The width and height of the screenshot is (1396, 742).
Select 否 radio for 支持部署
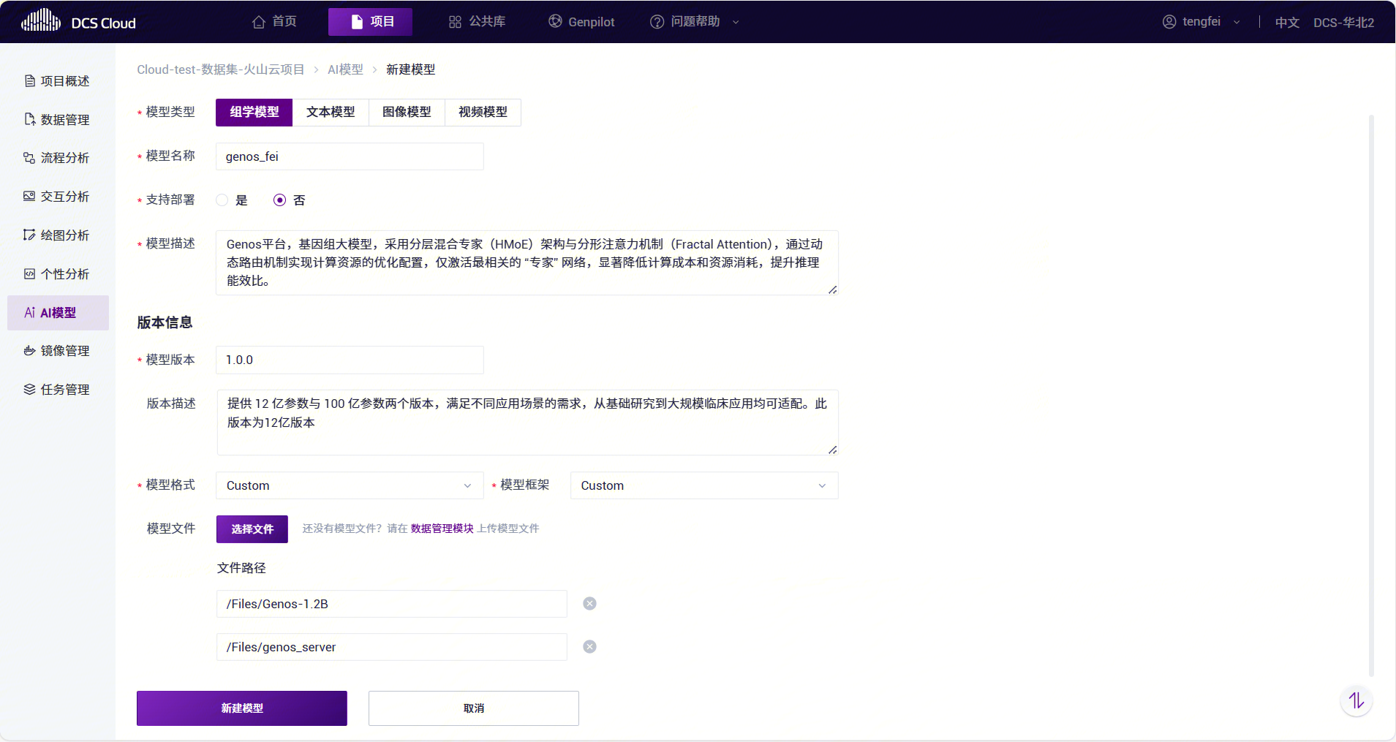(x=279, y=200)
